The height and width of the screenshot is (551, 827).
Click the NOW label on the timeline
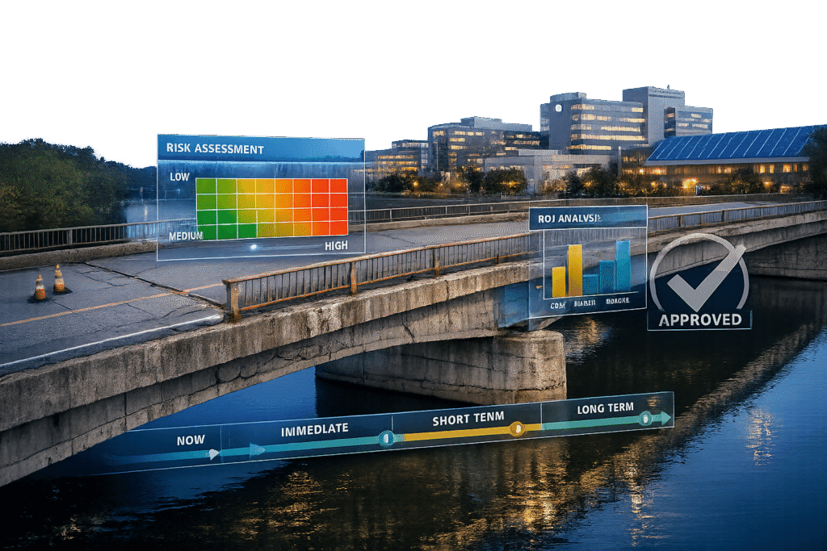pyautogui.click(x=191, y=440)
